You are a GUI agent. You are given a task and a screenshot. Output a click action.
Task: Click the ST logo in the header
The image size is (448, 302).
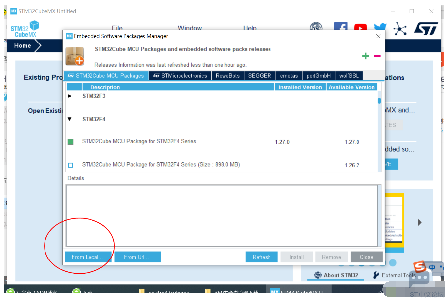(x=426, y=28)
